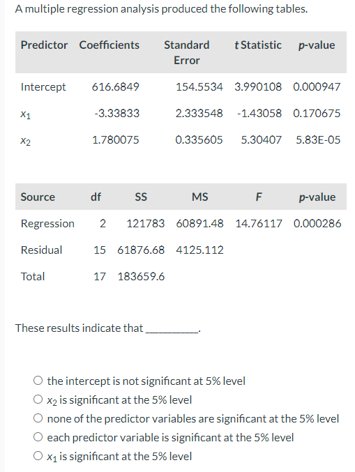This screenshot has height=472, width=355.
Task: Click the standard error value 154.5534
Action: (199, 86)
